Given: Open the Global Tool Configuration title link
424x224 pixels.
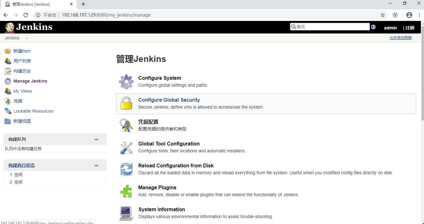Looking at the screenshot, I should [x=169, y=144].
